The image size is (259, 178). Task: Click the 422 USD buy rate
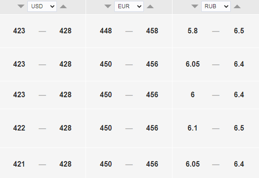click(19, 128)
